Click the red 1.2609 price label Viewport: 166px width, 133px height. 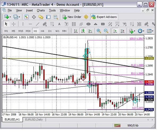149,82
